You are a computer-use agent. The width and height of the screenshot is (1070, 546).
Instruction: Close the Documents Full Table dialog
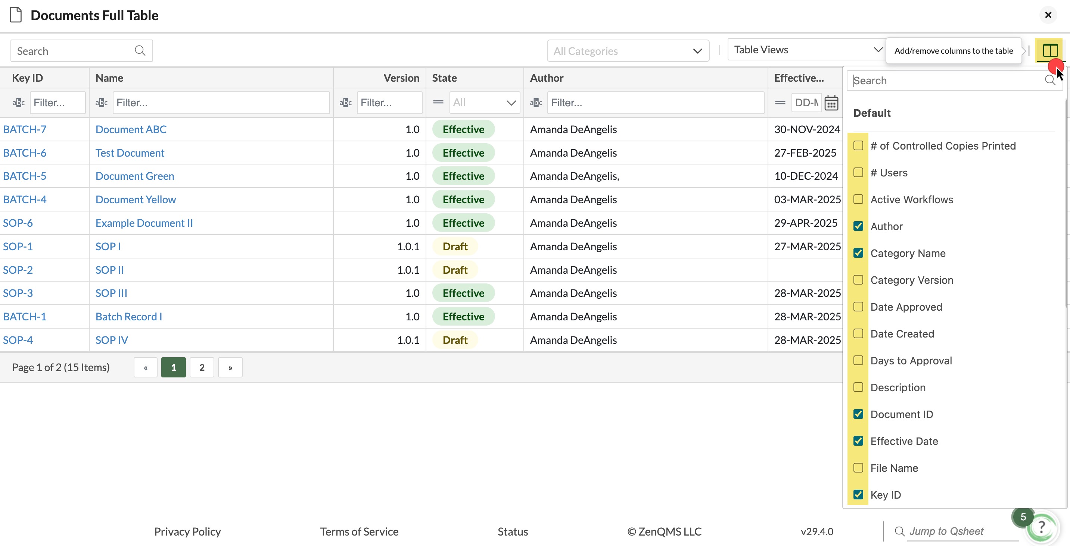[1048, 15]
